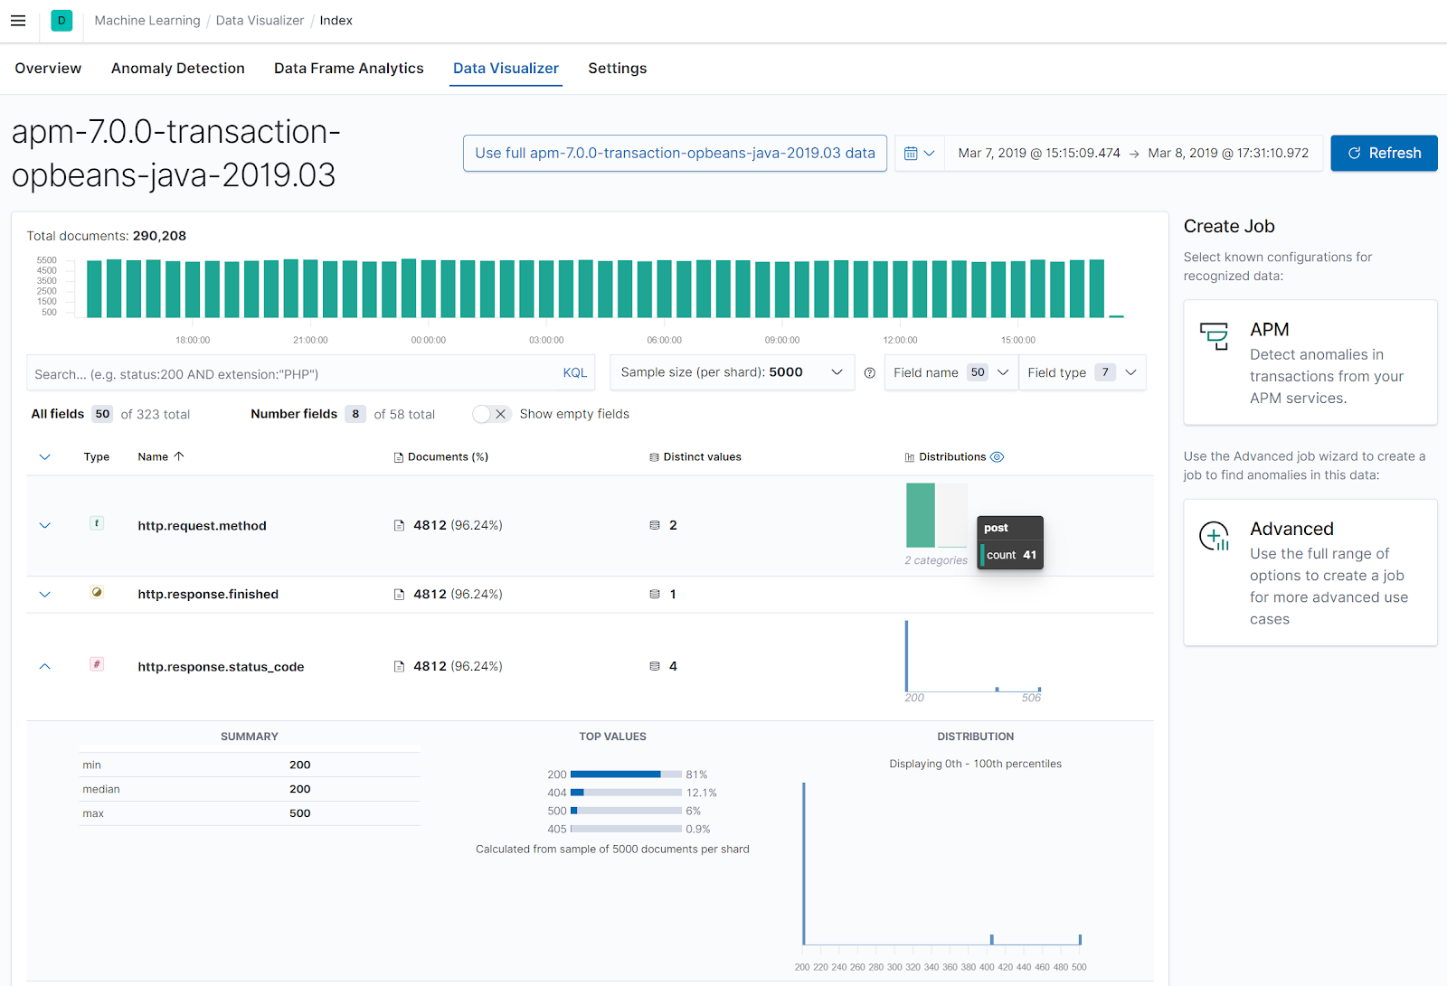The image size is (1447, 986).
Task: Open the Settings tab
Action: point(617,69)
